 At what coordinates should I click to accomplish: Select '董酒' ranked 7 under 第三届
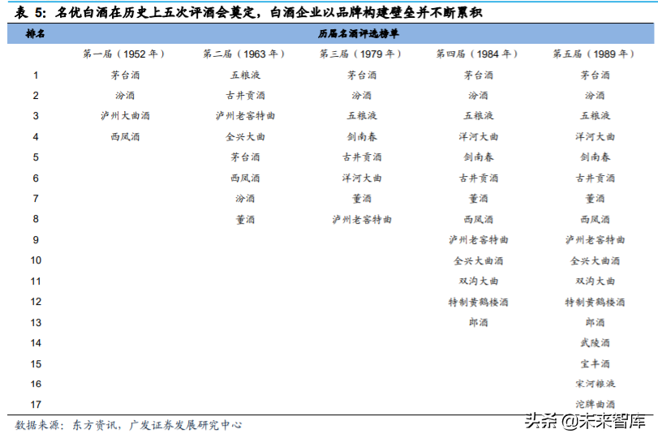pos(362,199)
